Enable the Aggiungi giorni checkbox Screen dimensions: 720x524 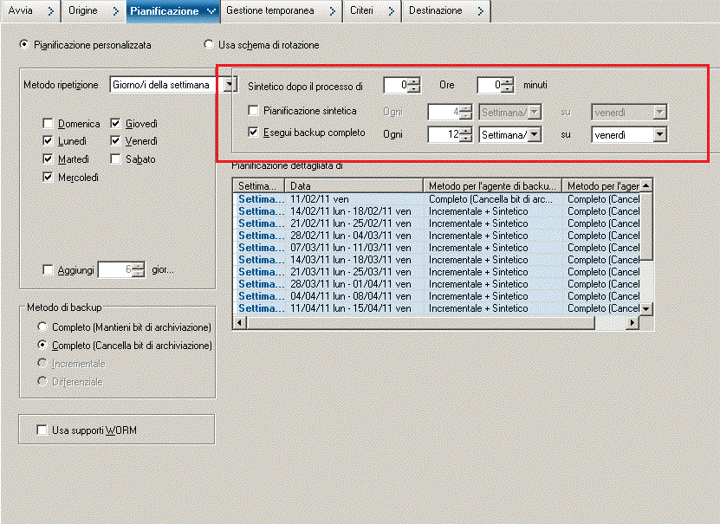(x=49, y=269)
